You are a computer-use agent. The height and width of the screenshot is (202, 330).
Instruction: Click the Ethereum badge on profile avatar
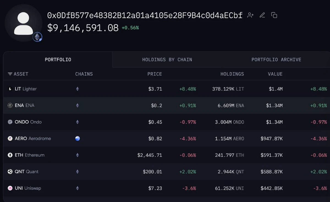tap(37, 37)
